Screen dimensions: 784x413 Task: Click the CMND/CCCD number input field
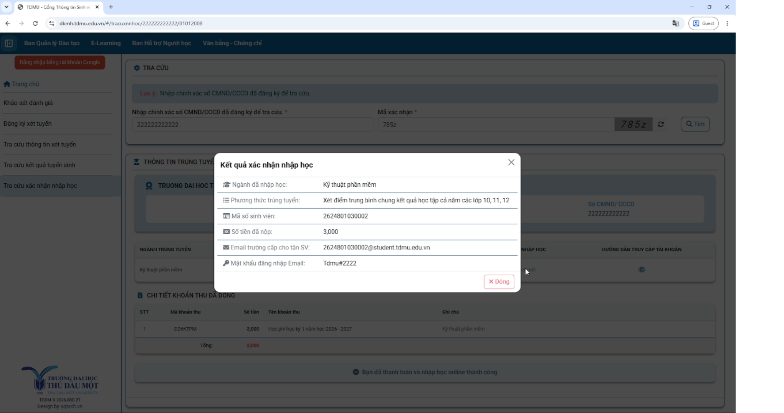tap(253, 125)
